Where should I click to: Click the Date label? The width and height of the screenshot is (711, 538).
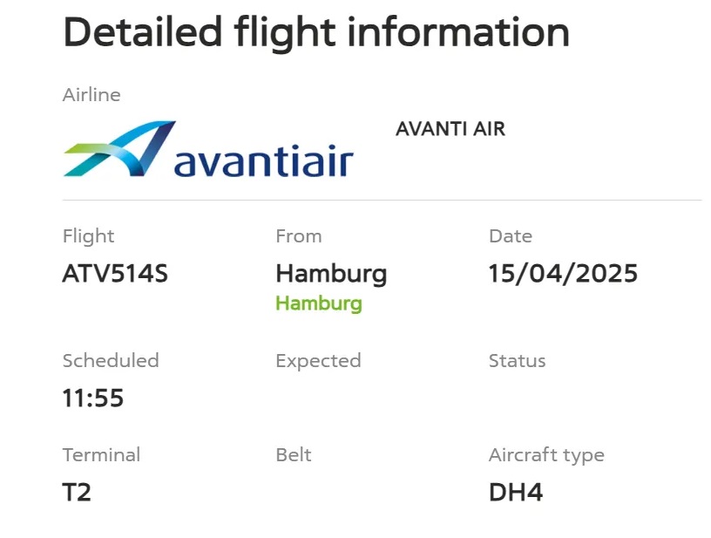[511, 236]
